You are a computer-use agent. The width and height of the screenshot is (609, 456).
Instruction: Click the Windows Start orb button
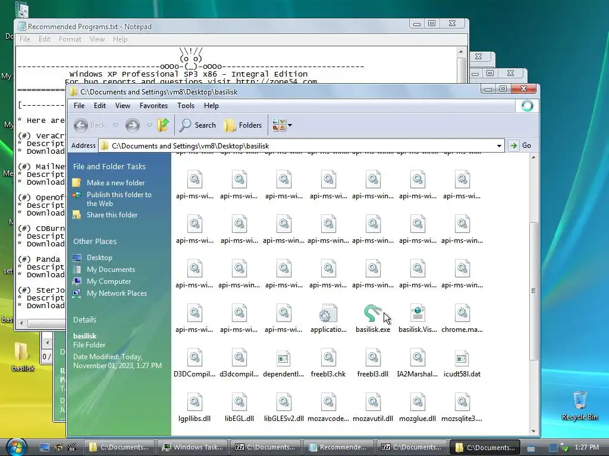point(16,446)
